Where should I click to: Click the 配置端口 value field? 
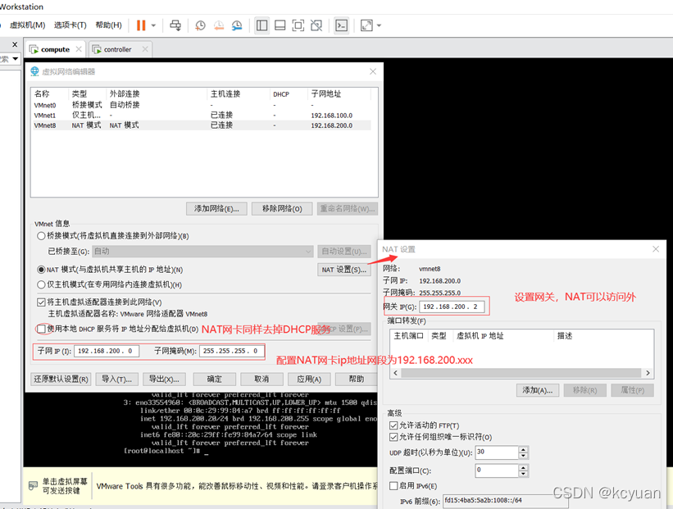[497, 470]
